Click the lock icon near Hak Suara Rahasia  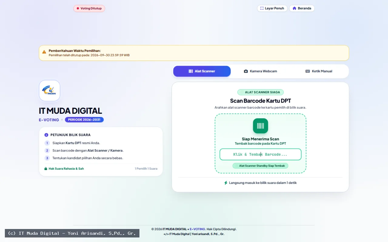pos(46,168)
